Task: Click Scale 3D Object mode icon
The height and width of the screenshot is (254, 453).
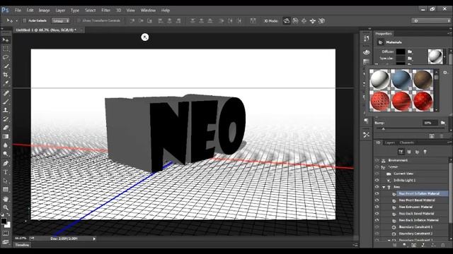Action: [321, 20]
